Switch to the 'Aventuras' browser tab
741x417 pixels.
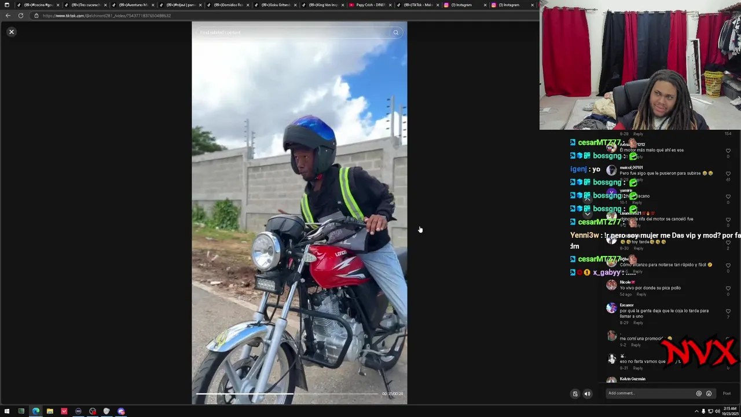[133, 5]
